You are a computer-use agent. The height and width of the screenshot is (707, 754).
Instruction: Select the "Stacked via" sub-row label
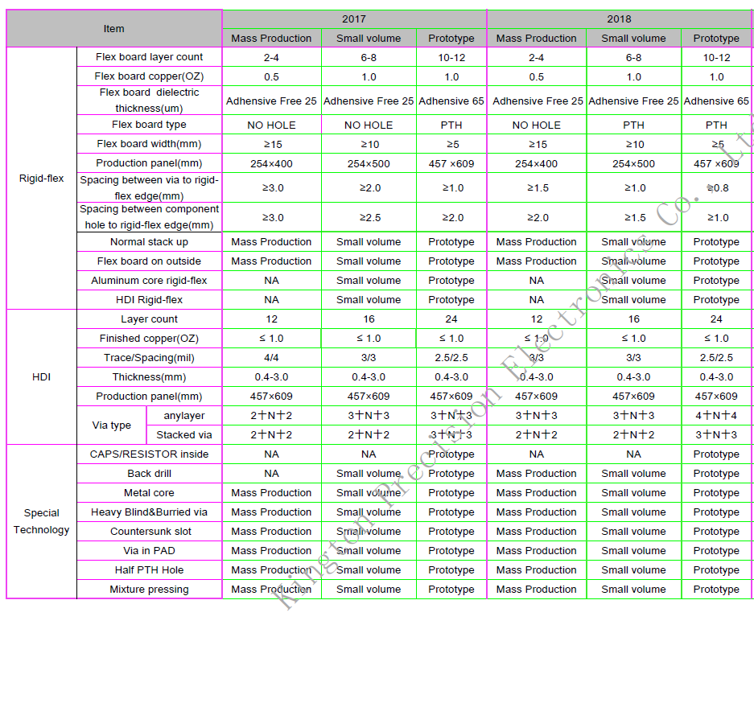184,434
